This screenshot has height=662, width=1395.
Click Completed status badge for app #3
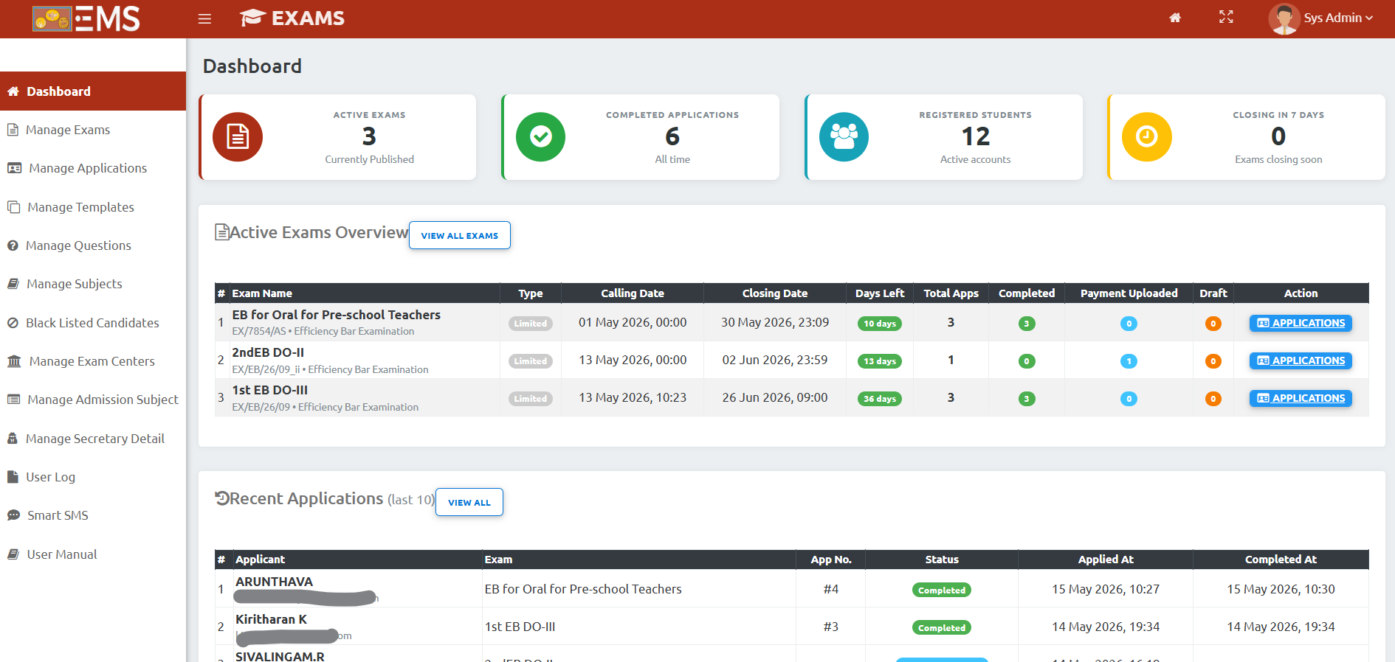[942, 628]
